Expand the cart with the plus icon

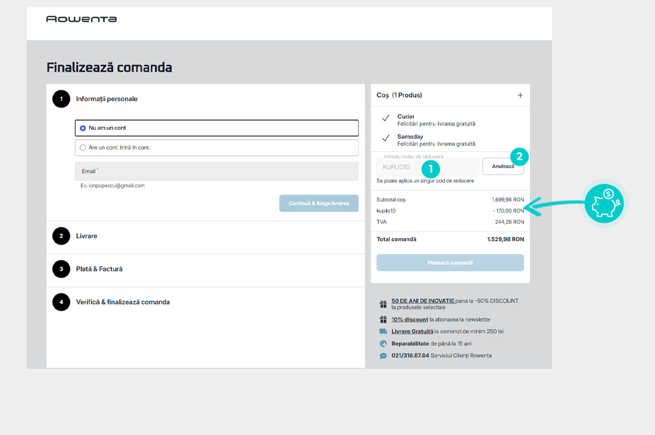[520, 95]
